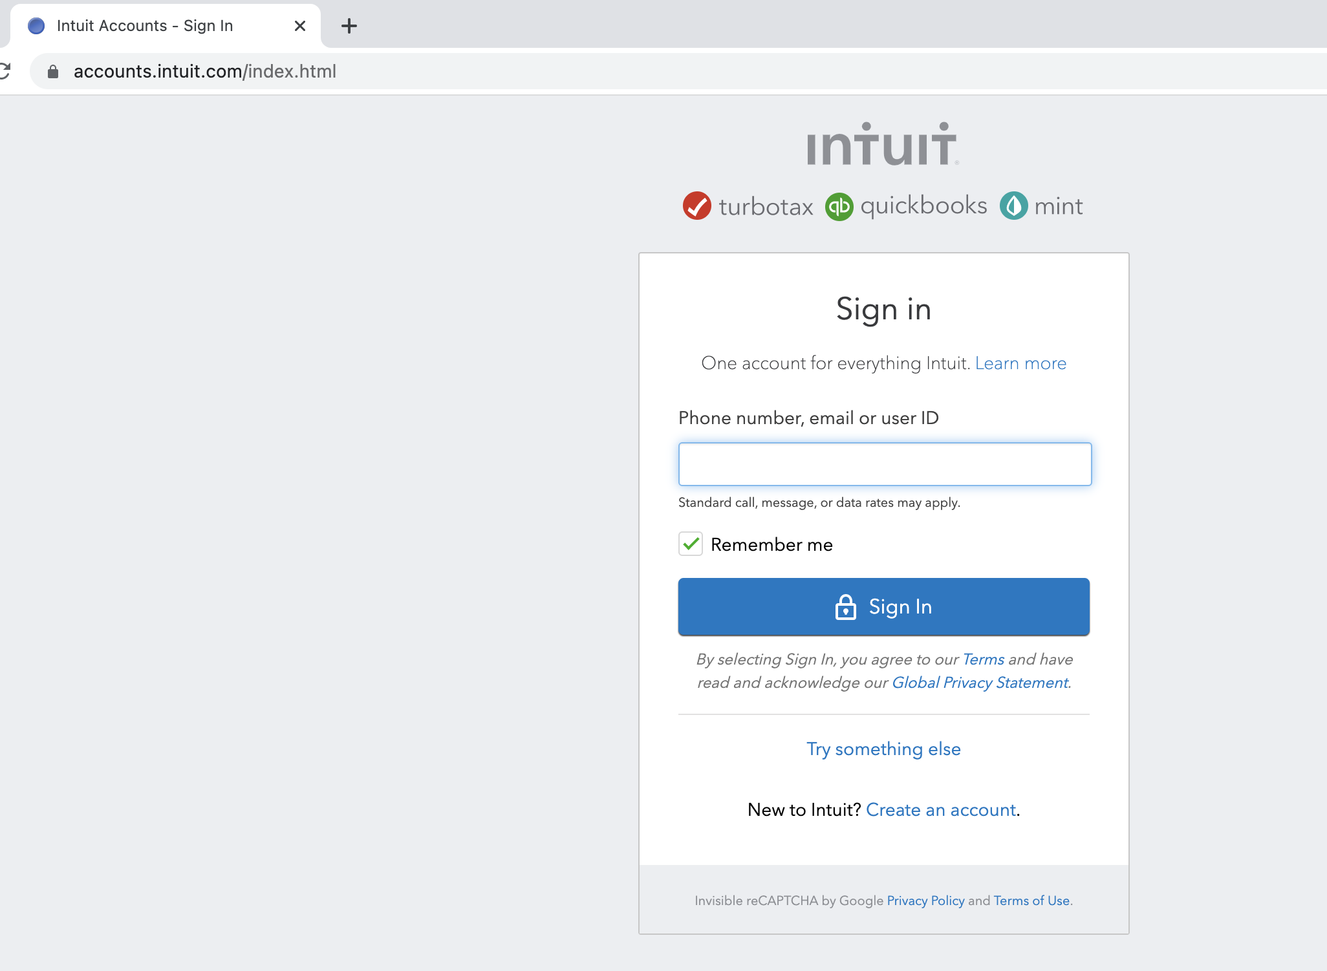Image resolution: width=1327 pixels, height=971 pixels.
Task: Open Google's Privacy Policy link
Action: (925, 900)
